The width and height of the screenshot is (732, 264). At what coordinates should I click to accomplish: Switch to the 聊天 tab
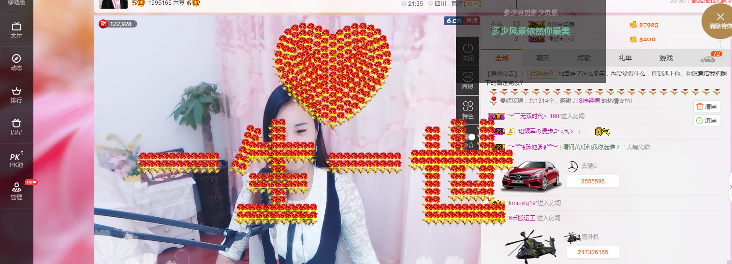[543, 58]
